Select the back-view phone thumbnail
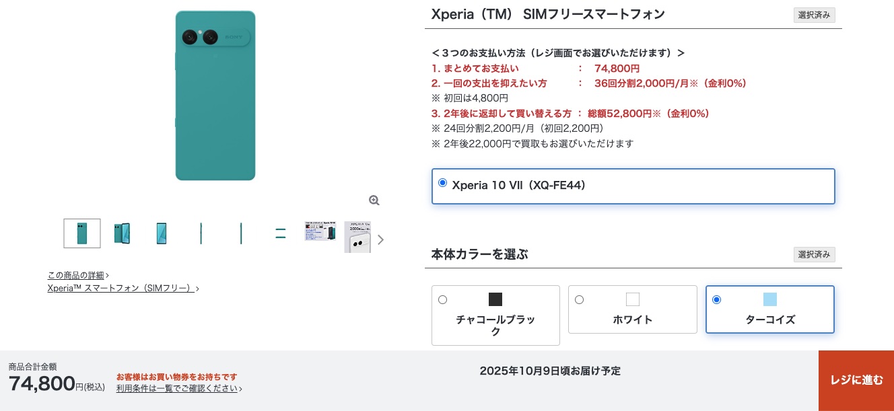 coord(82,233)
